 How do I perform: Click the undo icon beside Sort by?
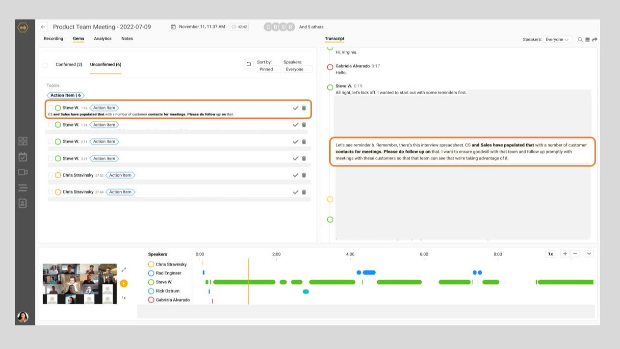click(x=248, y=64)
